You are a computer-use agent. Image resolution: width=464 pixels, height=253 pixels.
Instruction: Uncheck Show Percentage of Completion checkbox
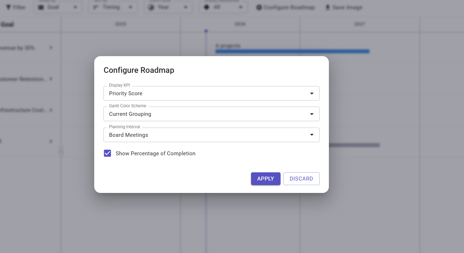coord(107,154)
